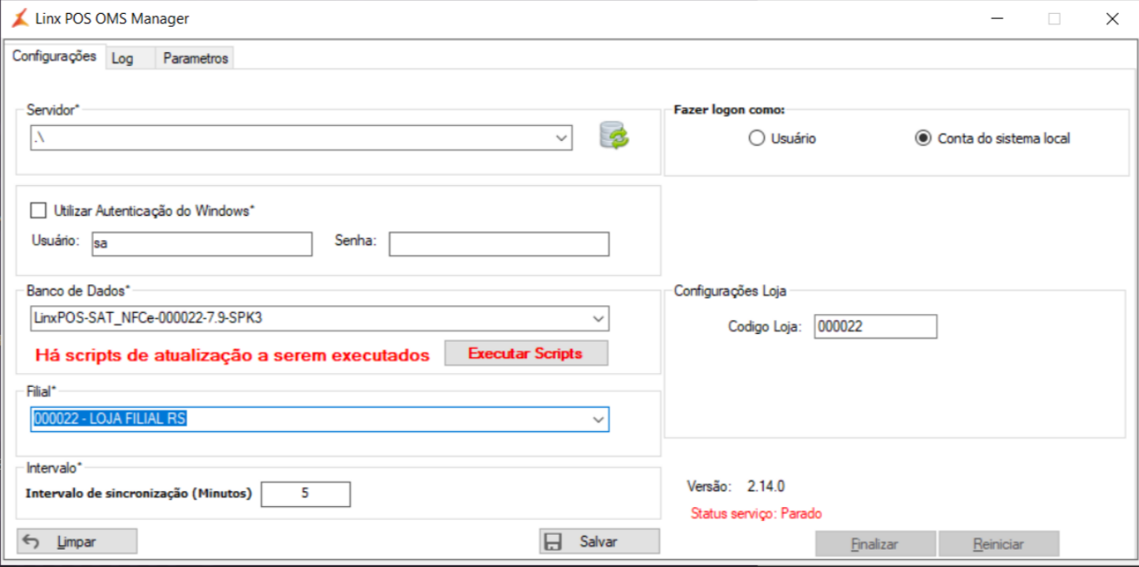This screenshot has width=1139, height=567.
Task: Focus the Senha password field
Action: click(499, 244)
